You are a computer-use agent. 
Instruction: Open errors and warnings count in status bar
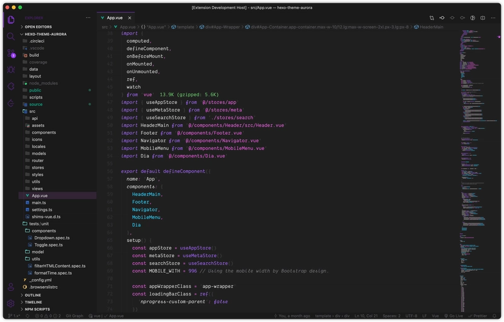[x=48, y=316]
